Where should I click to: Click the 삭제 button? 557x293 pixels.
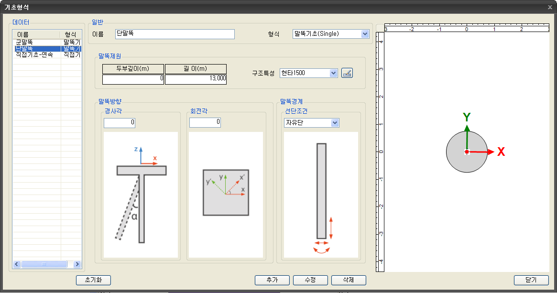click(x=349, y=280)
